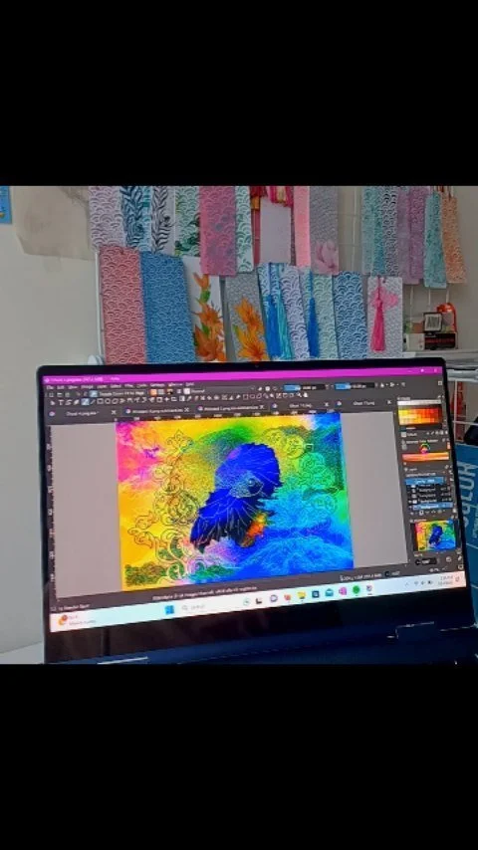The image size is (478, 850).
Task: Open the Layer menu
Action: click(x=102, y=386)
